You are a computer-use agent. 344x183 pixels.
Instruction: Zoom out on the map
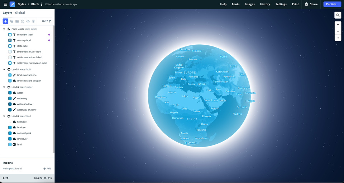point(338,31)
